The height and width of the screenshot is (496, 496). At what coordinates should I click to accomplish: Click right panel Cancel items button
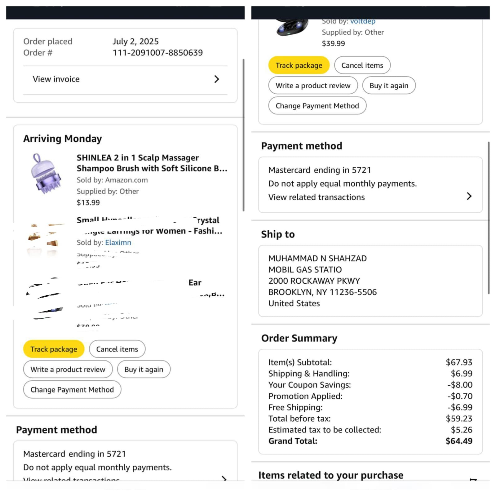pyautogui.click(x=362, y=65)
